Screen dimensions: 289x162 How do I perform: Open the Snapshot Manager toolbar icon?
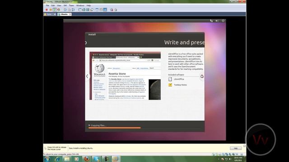point(73,10)
